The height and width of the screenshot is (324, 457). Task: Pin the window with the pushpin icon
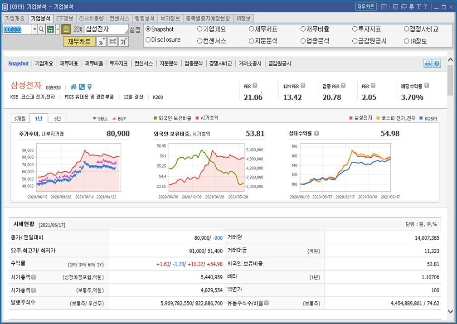pyautogui.click(x=412, y=7)
